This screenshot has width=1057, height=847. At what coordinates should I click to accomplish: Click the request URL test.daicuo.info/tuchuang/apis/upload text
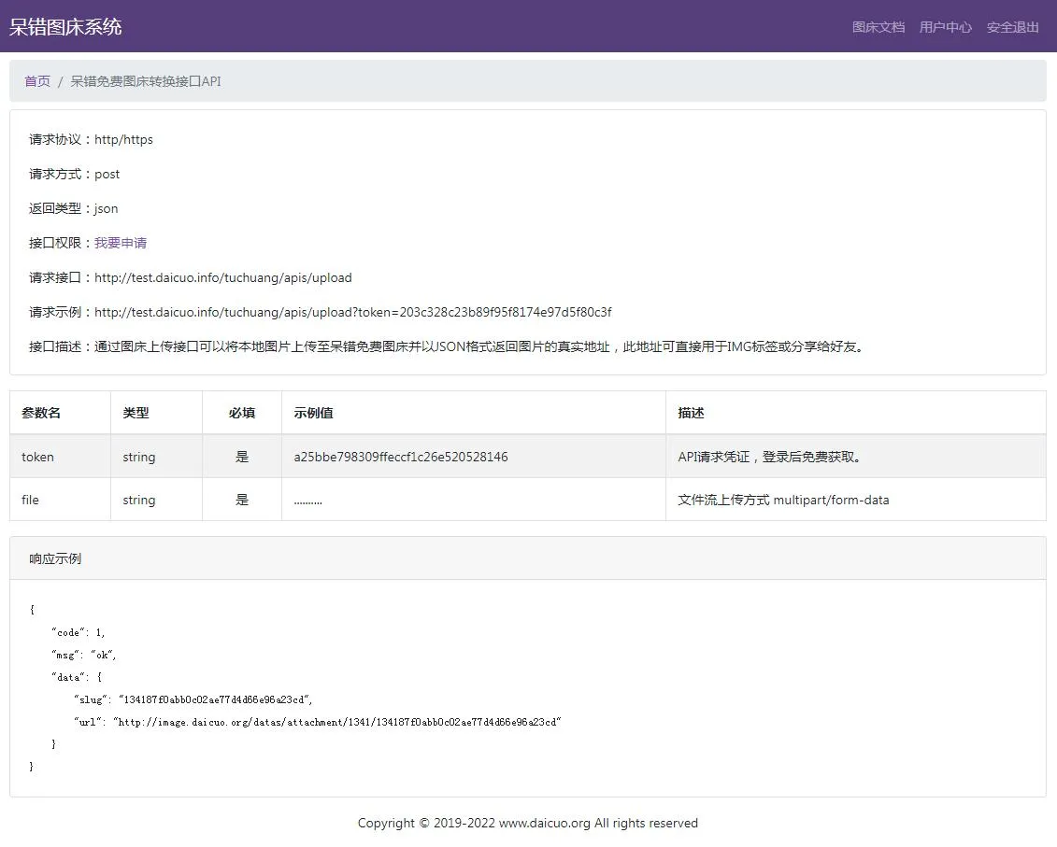222,277
